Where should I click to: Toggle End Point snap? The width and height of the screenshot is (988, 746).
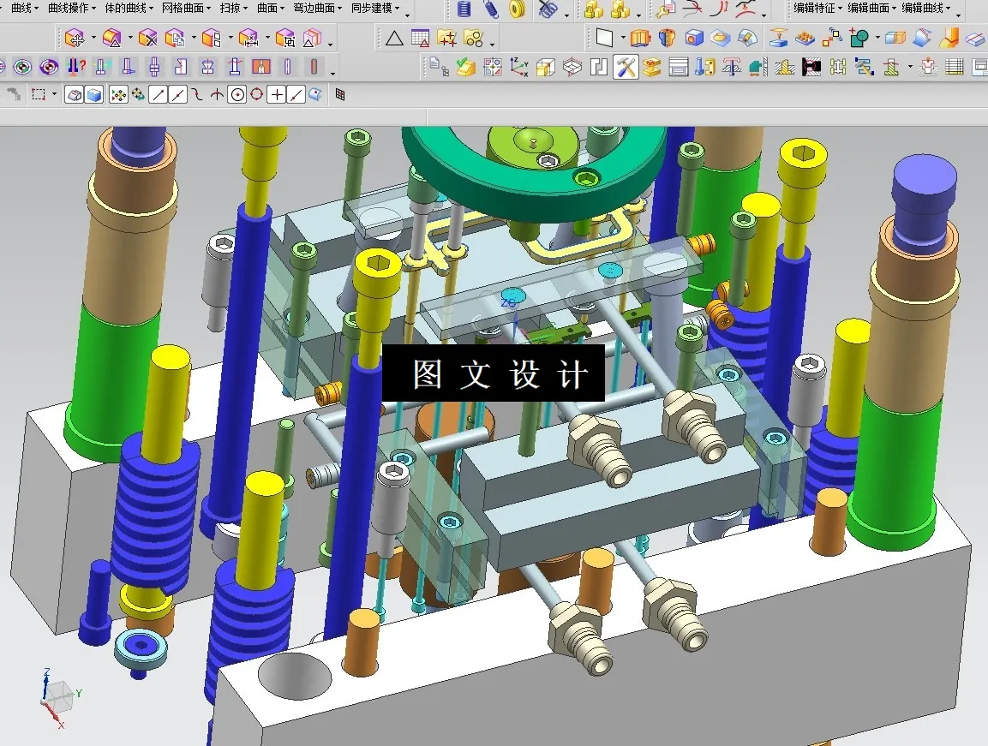(159, 95)
